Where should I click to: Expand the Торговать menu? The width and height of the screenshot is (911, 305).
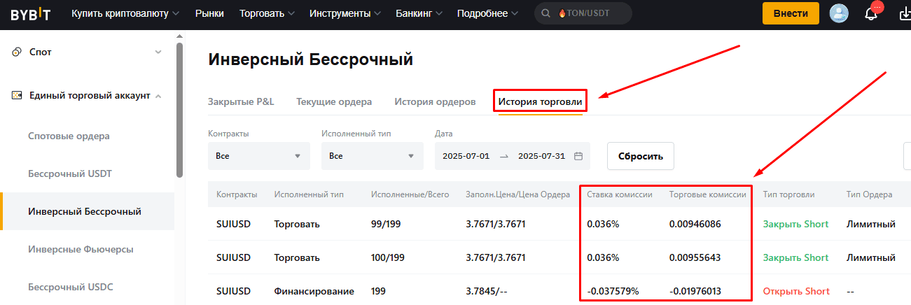tap(267, 13)
